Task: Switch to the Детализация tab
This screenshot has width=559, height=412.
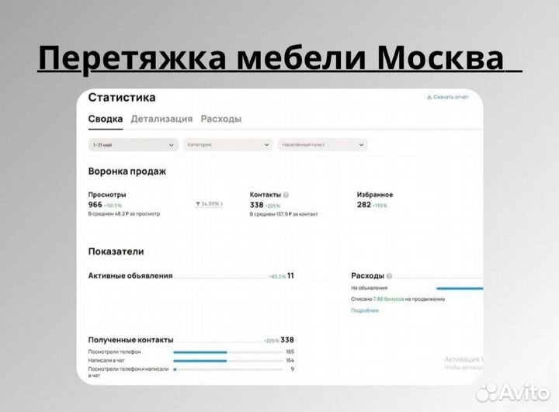Action: tap(161, 119)
